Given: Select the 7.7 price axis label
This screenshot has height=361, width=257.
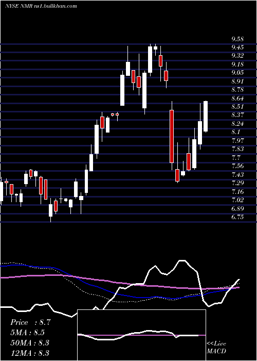Looking at the screenshot, I should coord(235,158).
